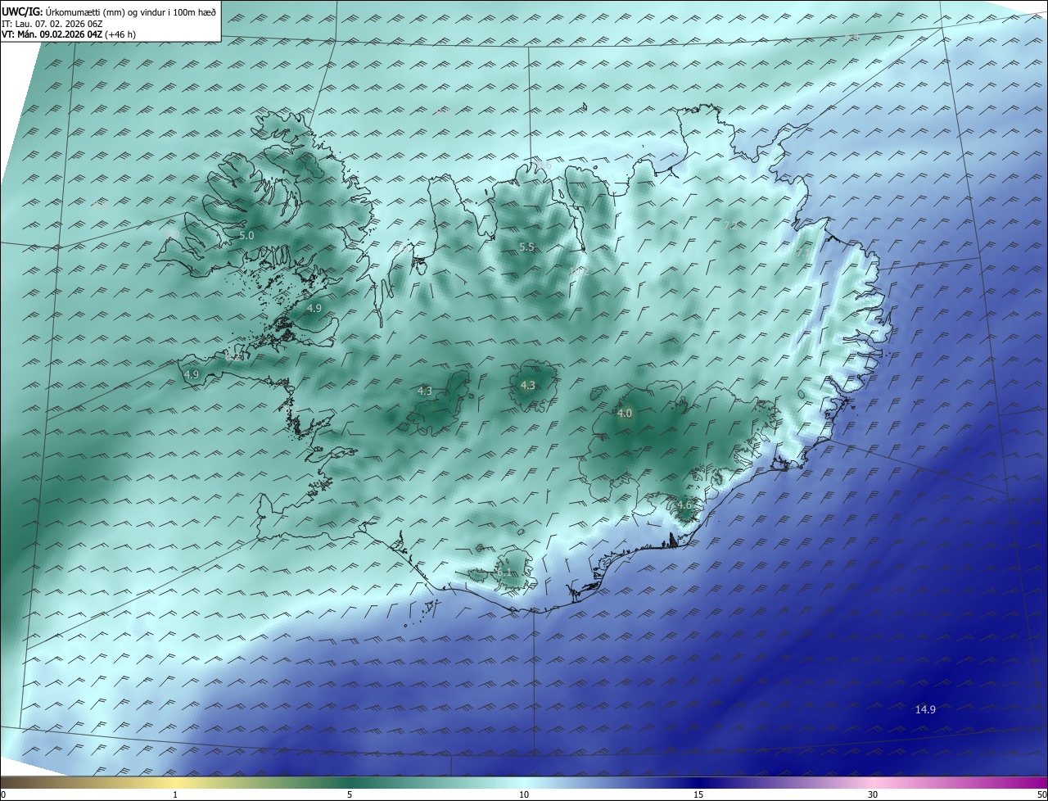Click the "0" tick on the colour scale
This screenshot has width=1048, height=801.
3,794
